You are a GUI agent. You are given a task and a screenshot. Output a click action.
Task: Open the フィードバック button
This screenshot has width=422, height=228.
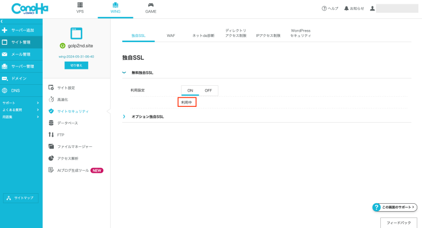(398, 223)
